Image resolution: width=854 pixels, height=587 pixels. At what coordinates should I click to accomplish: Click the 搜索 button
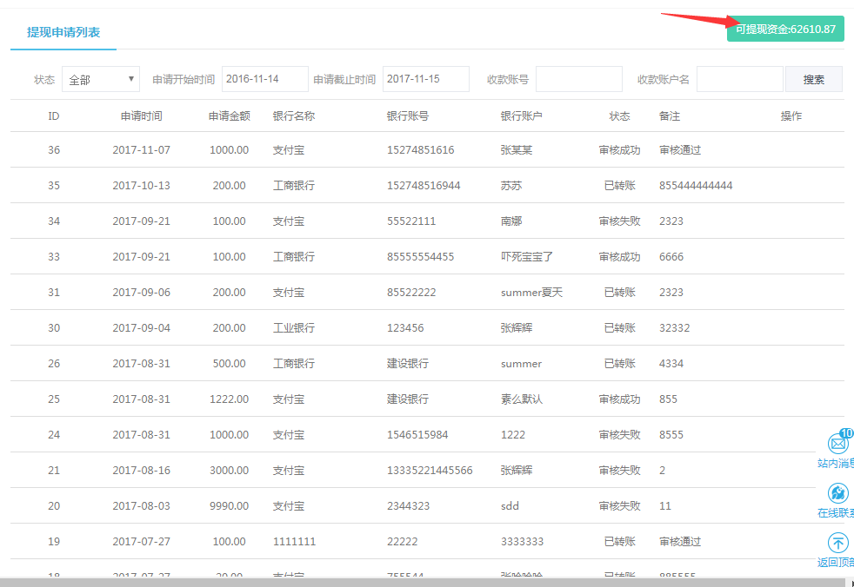[814, 79]
